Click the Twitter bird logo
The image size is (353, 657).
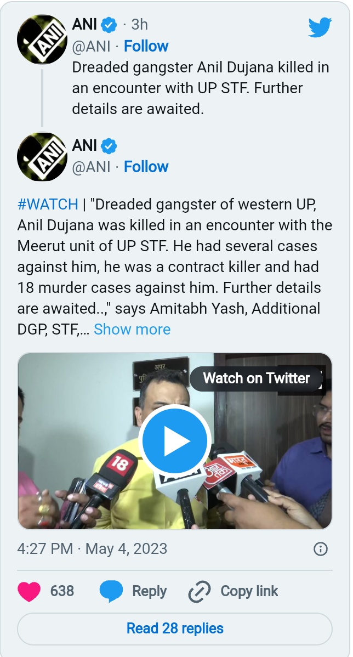pyautogui.click(x=320, y=27)
